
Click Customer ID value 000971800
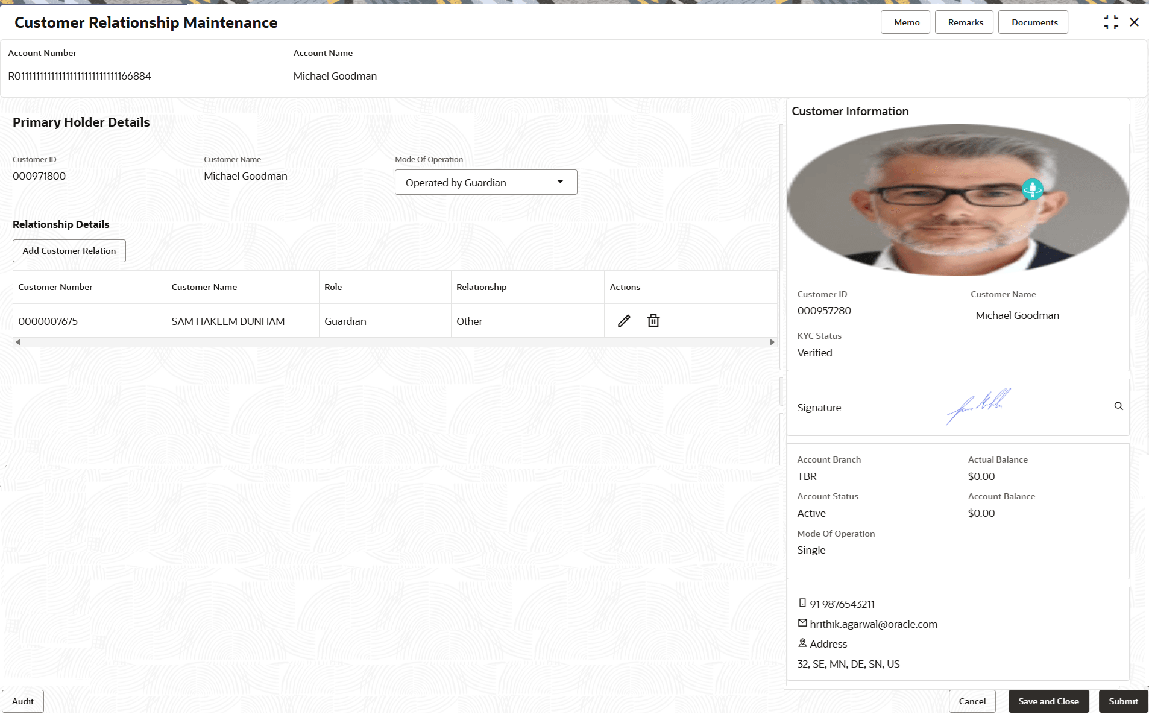[x=39, y=176]
